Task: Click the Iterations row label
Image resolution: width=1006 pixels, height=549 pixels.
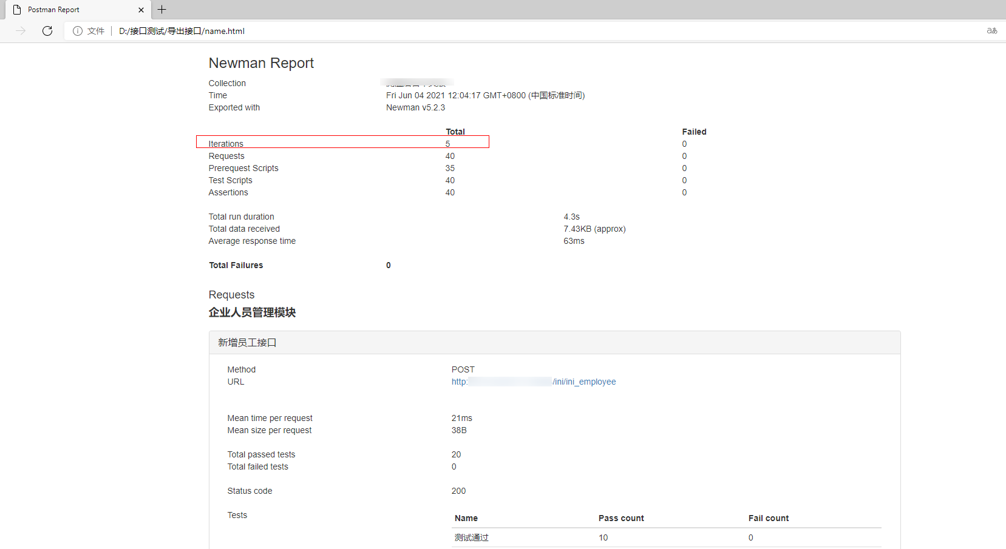Action: point(226,144)
